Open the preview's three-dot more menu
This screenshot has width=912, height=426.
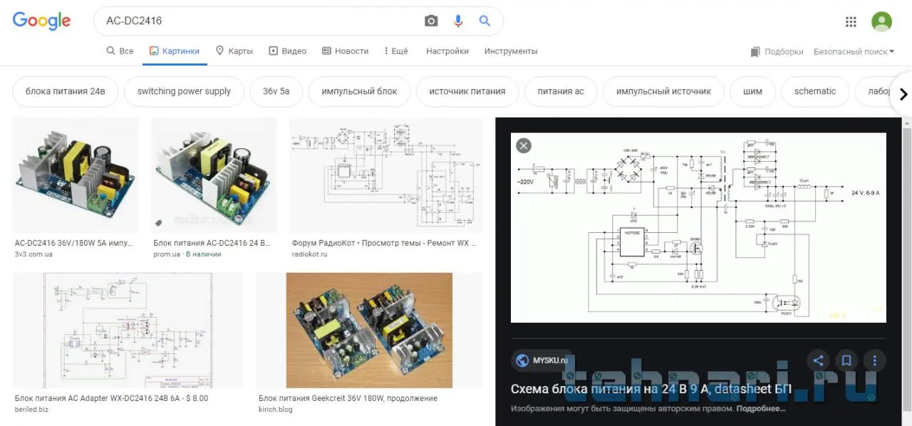(874, 360)
